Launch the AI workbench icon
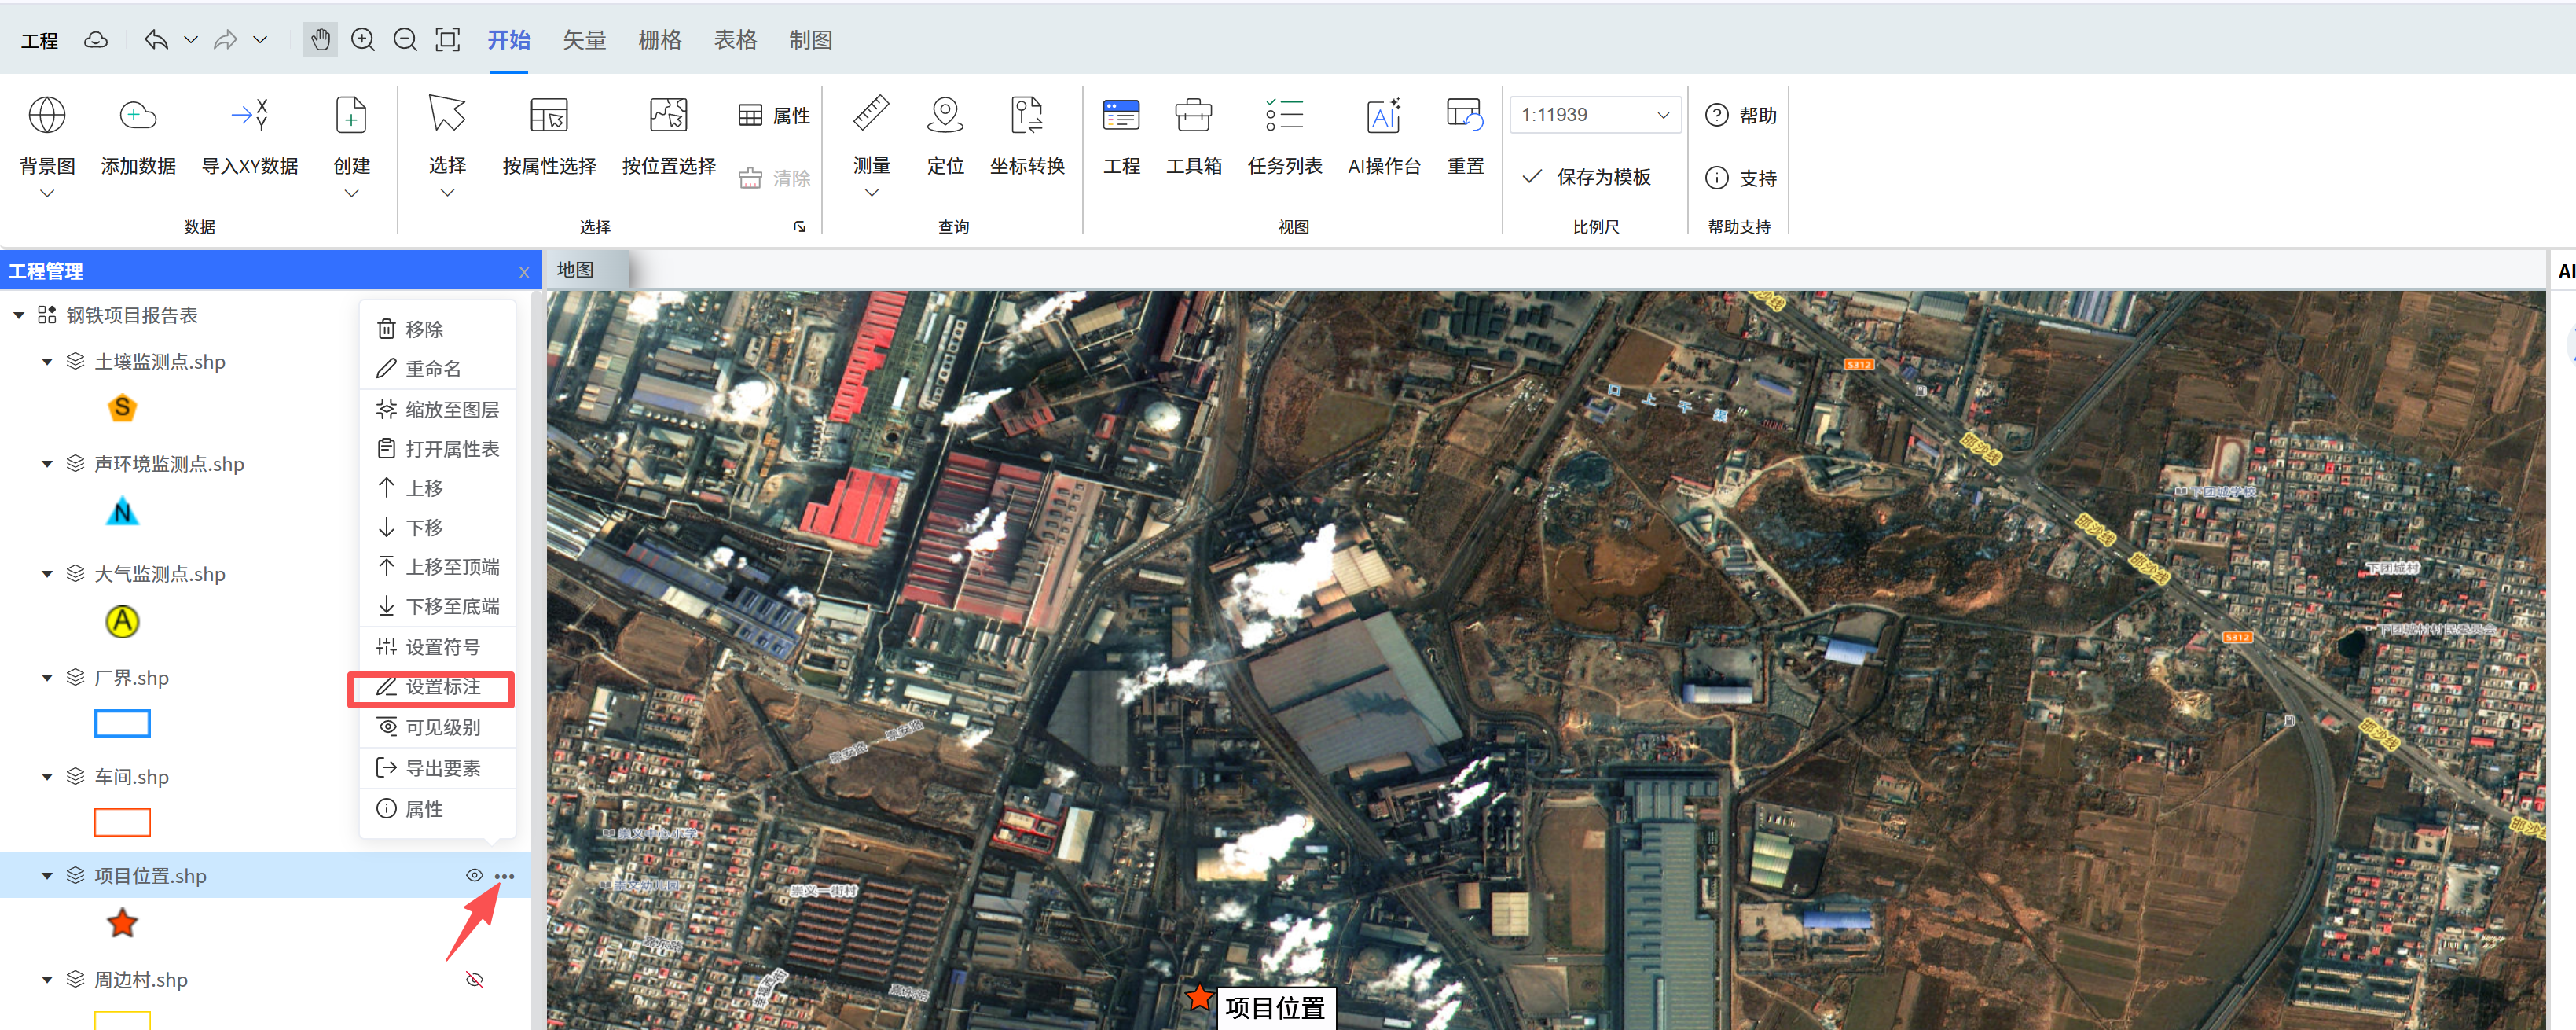Screen dimensions: 2576x1030 pos(1383,116)
